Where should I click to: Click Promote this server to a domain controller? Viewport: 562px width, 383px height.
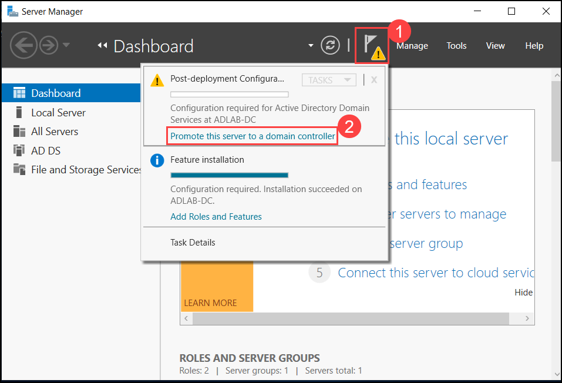[x=253, y=136]
